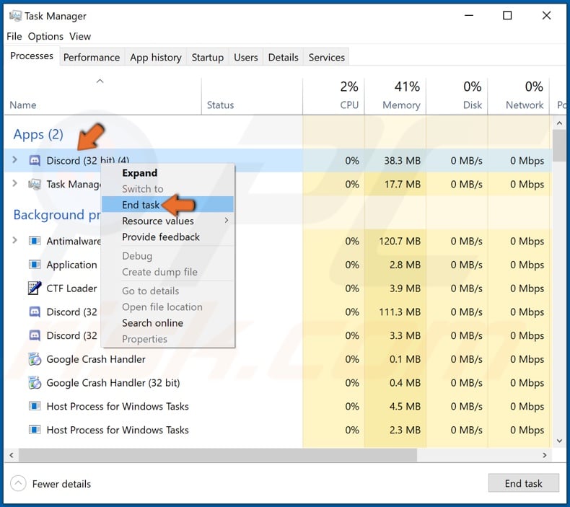Click Discord icon in the 3.3 MB row
The image size is (570, 507).
tap(35, 335)
